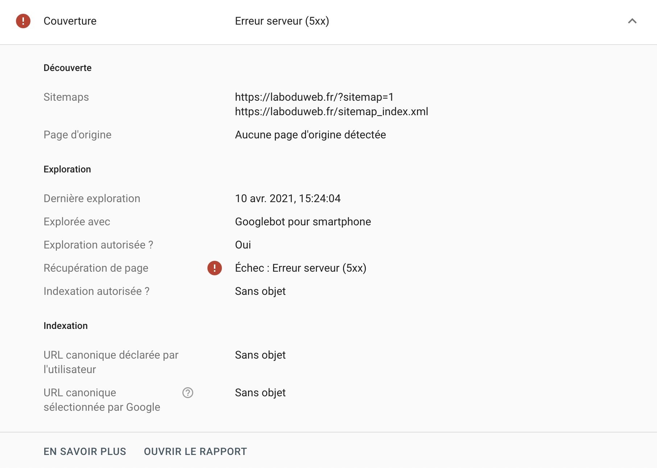Viewport: 657px width, 468px height.
Task: Collapse the Couverture section with the chevron
Action: [632, 21]
